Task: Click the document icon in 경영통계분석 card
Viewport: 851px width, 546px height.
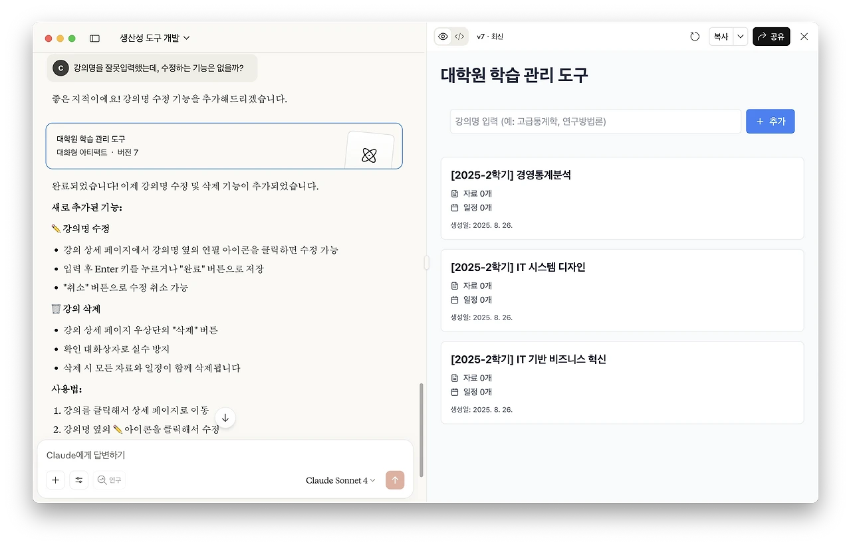Action: (x=455, y=194)
